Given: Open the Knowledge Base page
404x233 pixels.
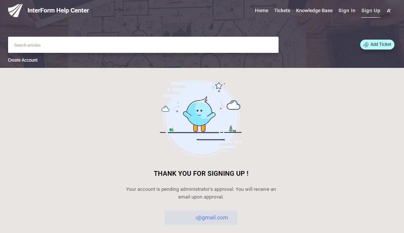Looking at the screenshot, I should (314, 11).
